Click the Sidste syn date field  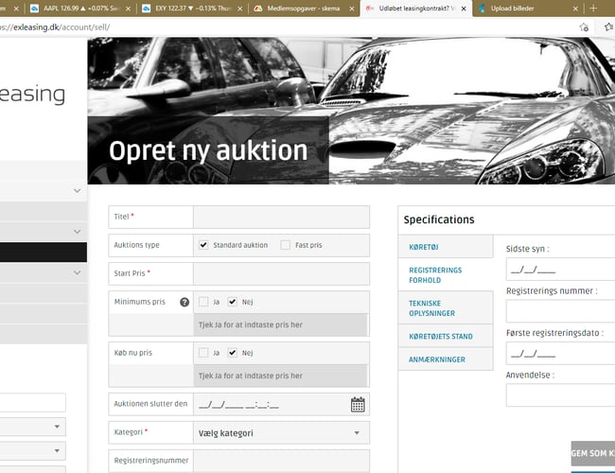(560, 269)
